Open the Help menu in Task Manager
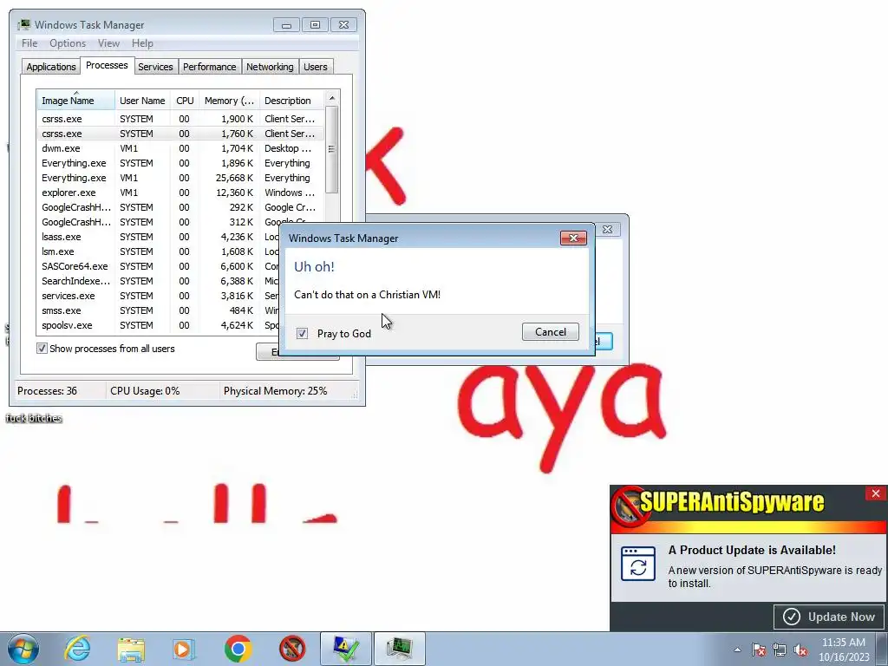Image resolution: width=888 pixels, height=666 pixels. (x=142, y=43)
